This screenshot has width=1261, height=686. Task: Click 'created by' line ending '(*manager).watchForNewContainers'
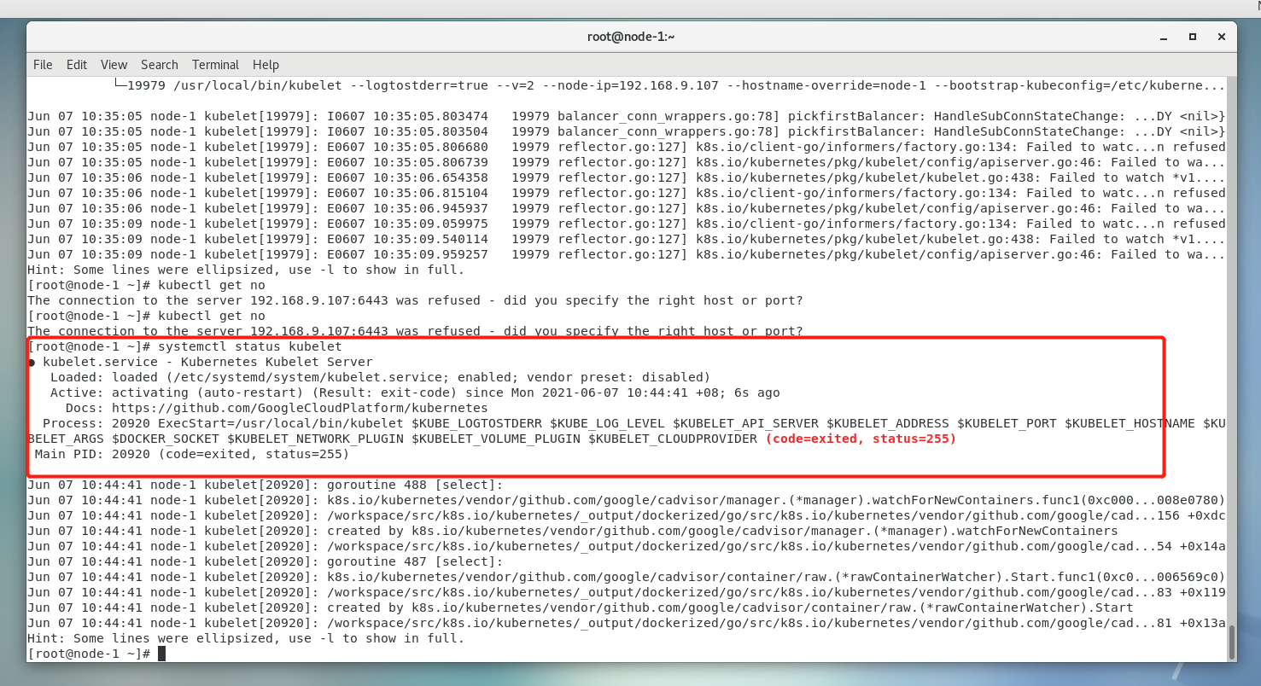572,531
